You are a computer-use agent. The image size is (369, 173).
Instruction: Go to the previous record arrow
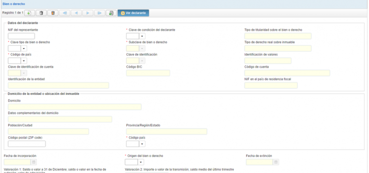click(76, 13)
